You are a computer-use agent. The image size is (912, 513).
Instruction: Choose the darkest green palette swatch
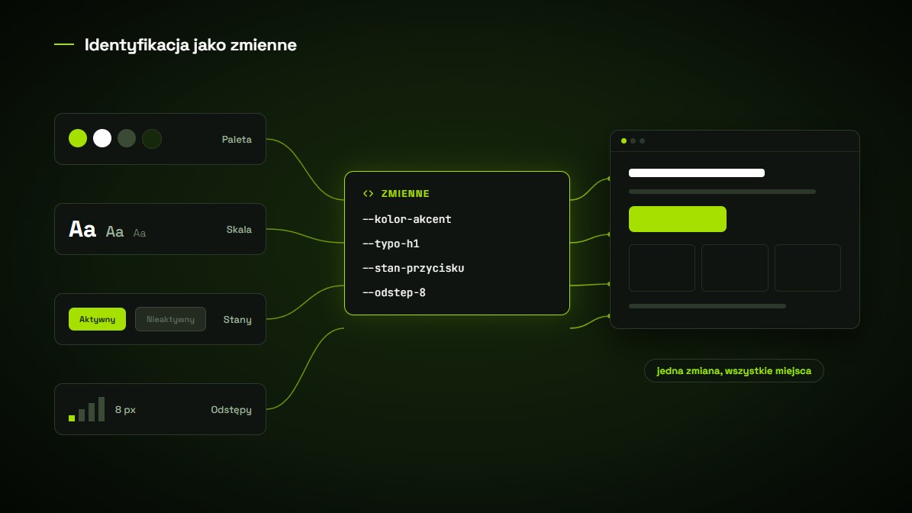(x=152, y=138)
